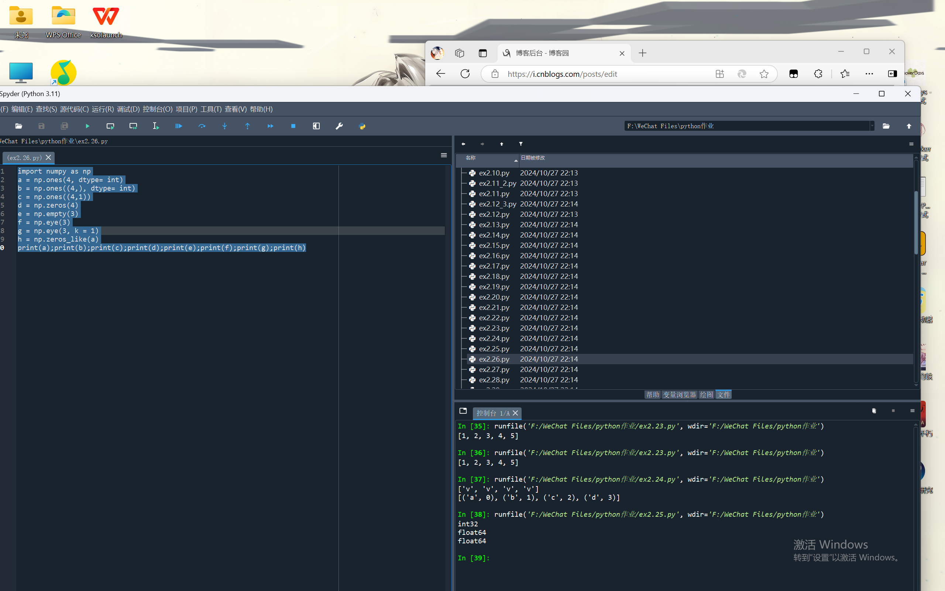Open the 工具(T) menu
This screenshot has width=945, height=591.
(211, 109)
